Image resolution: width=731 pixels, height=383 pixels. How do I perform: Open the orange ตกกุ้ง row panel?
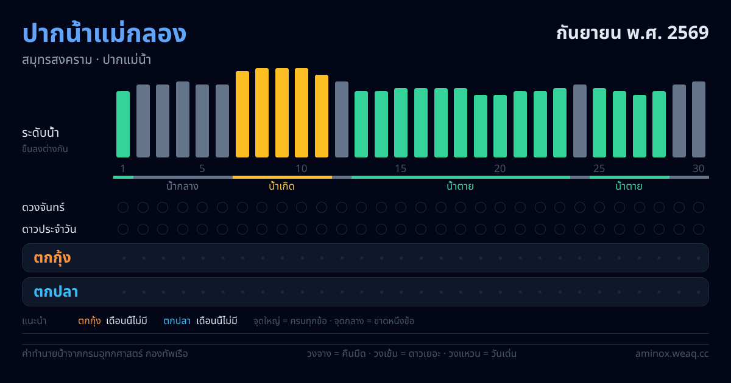[365, 258]
